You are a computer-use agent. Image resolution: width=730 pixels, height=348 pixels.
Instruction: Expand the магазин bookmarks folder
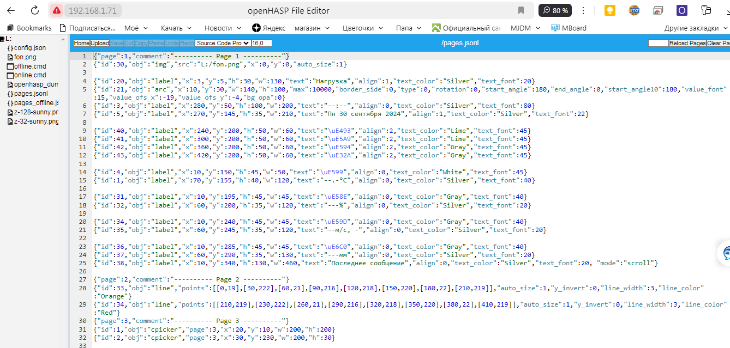pyautogui.click(x=312, y=28)
